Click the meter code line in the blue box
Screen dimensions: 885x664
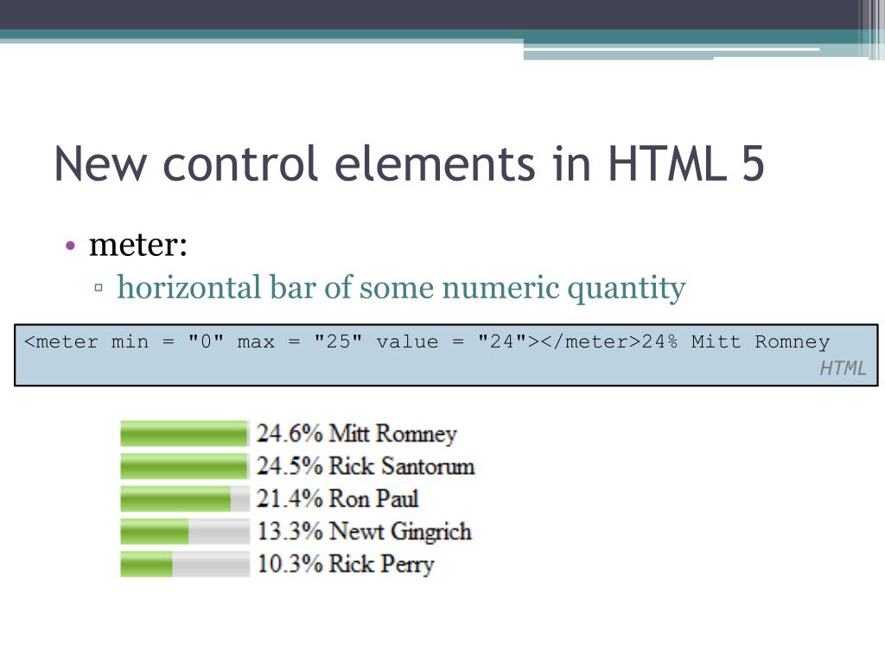pyautogui.click(x=427, y=342)
